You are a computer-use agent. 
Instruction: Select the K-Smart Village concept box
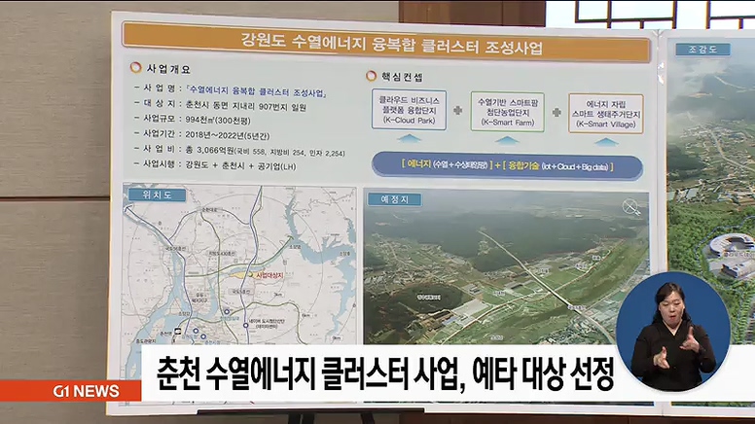click(606, 113)
